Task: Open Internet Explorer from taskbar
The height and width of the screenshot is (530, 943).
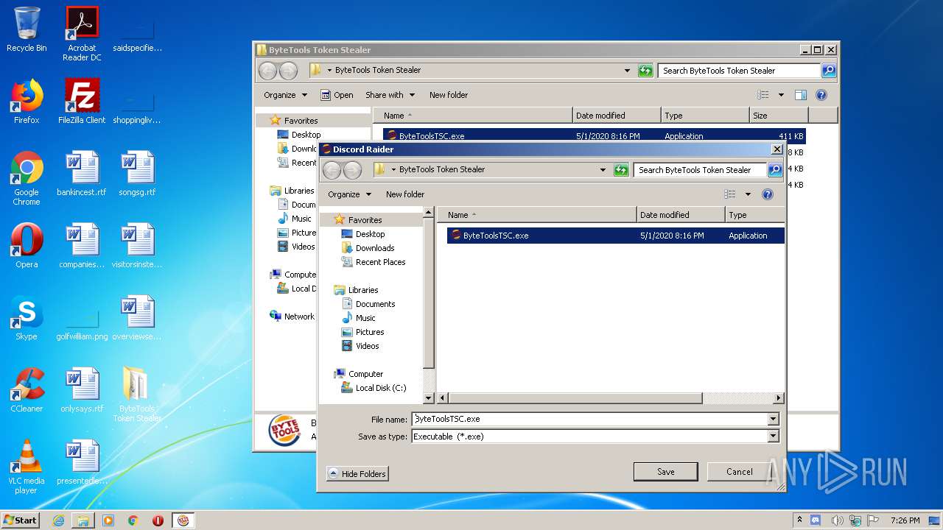Action: click(58, 520)
